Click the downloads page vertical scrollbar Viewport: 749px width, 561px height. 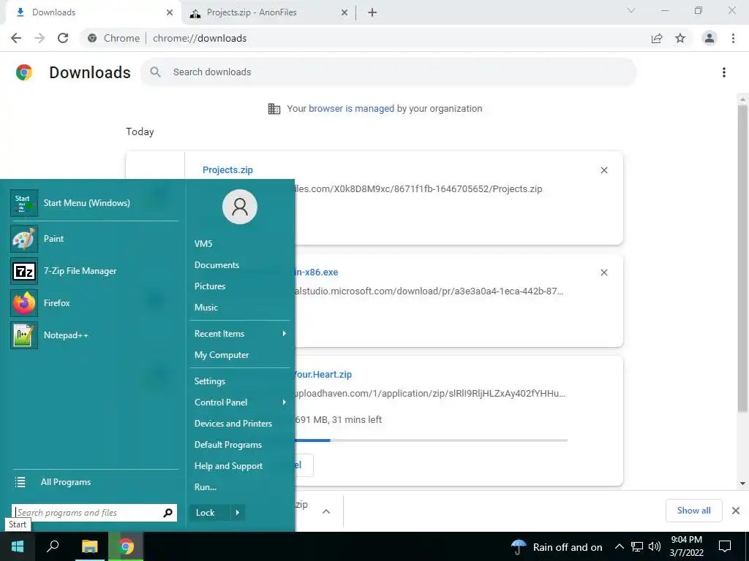coord(742,258)
